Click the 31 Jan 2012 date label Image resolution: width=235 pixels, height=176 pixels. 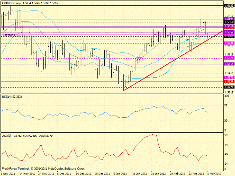tap(159, 174)
